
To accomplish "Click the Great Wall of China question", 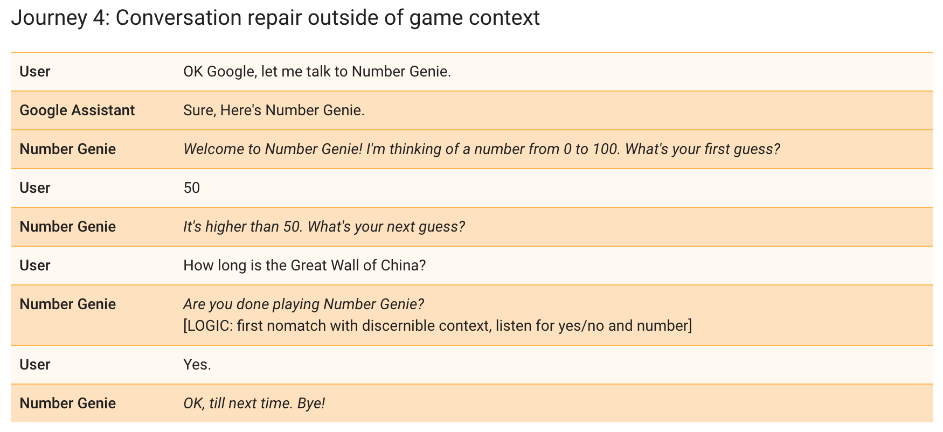I will pyautogui.click(x=304, y=266).
